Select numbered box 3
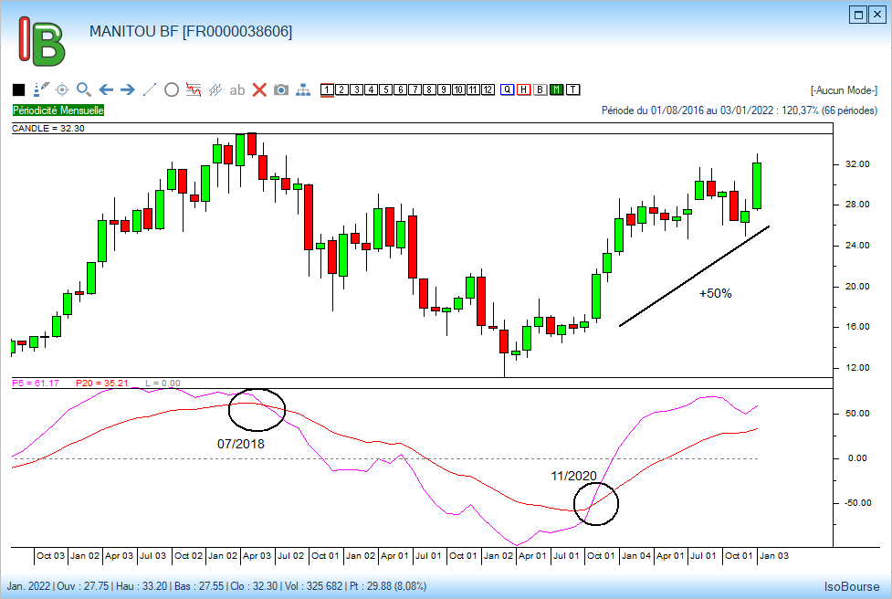The height and width of the screenshot is (599, 892). coord(357,89)
